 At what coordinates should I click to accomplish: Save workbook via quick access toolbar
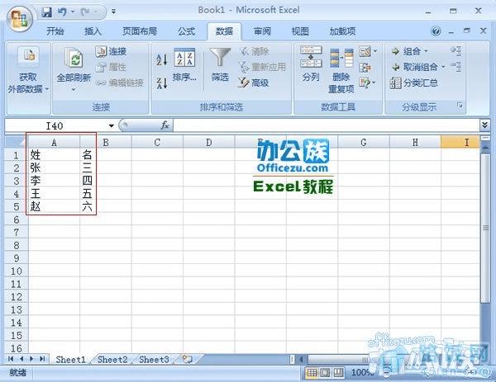click(47, 12)
